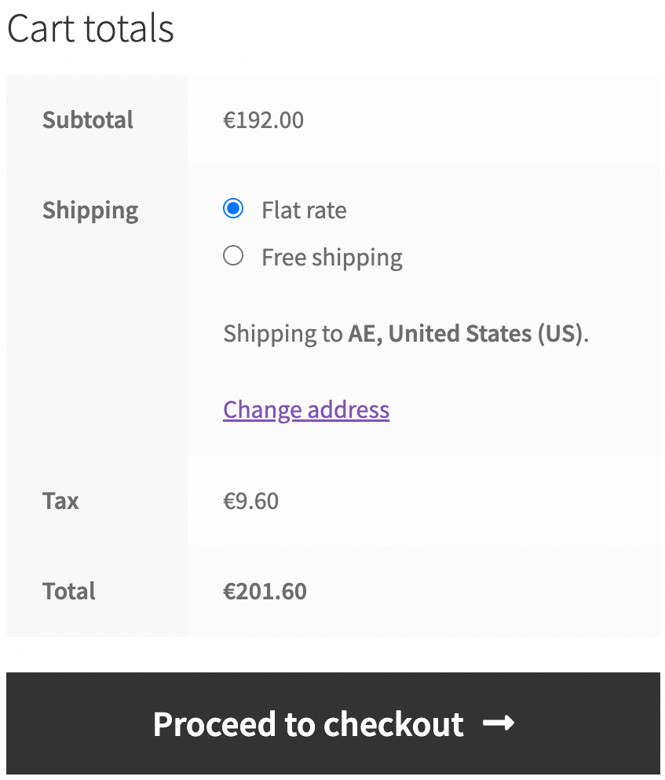This screenshot has width=665, height=780.
Task: Open the Change address link
Action: (x=305, y=409)
